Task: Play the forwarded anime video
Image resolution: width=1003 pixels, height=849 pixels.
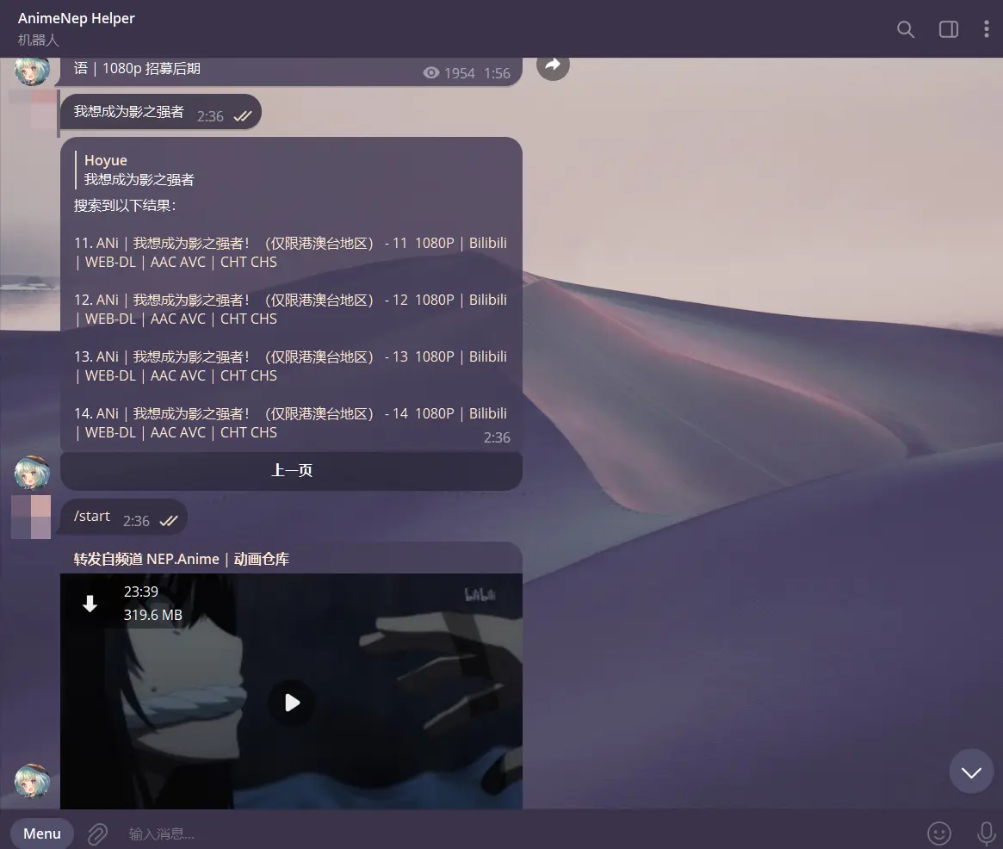Action: 292,703
